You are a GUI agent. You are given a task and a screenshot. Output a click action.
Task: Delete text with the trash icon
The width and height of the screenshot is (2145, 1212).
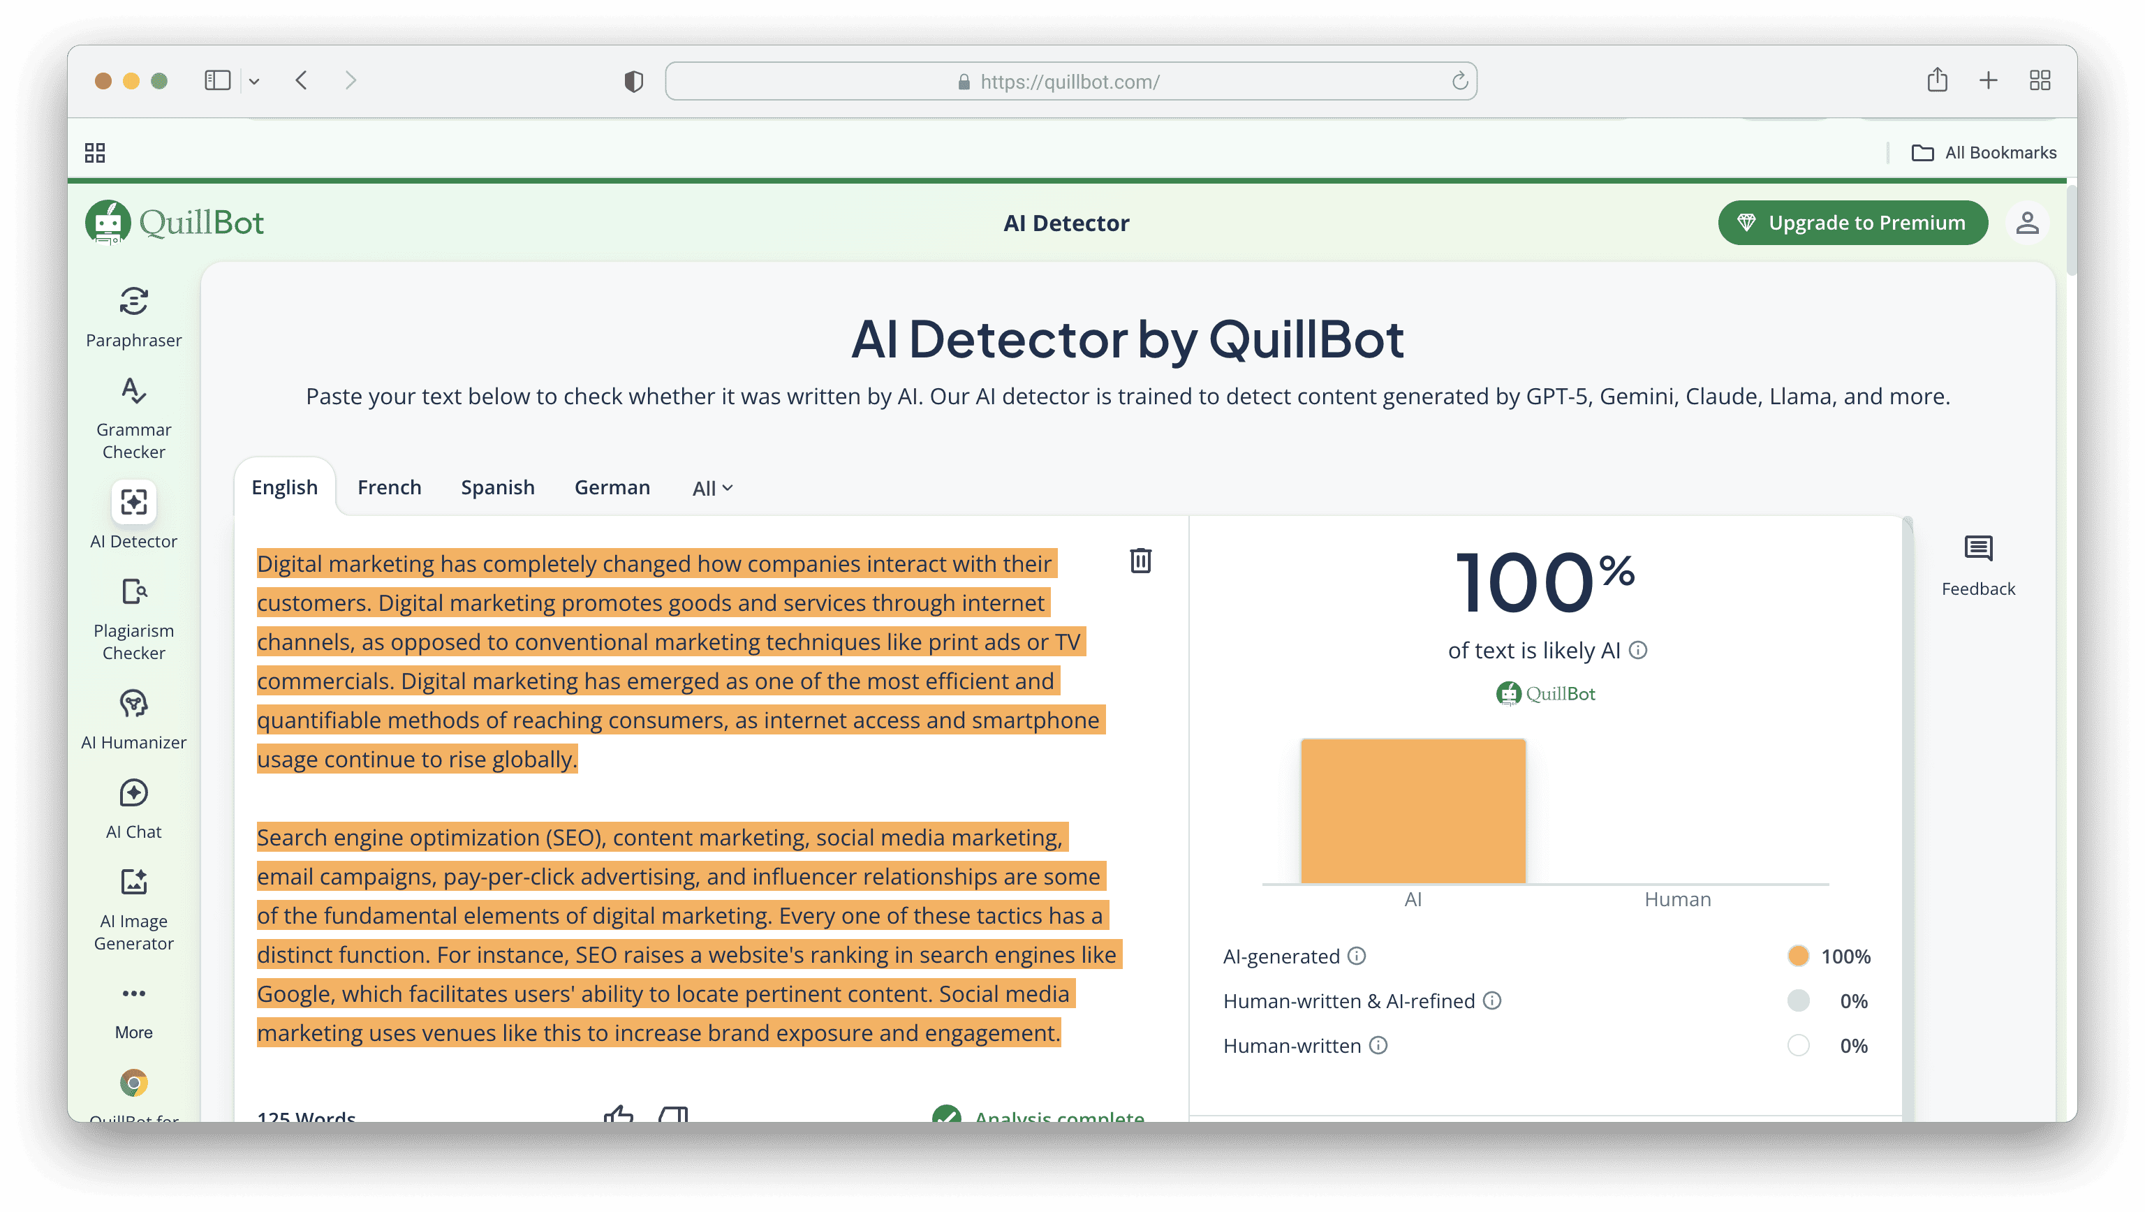pos(1140,560)
